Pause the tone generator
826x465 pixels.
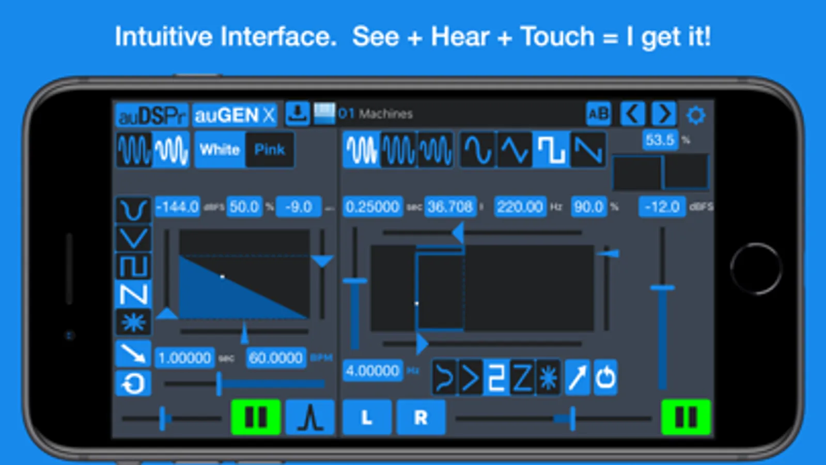pyautogui.click(x=686, y=416)
